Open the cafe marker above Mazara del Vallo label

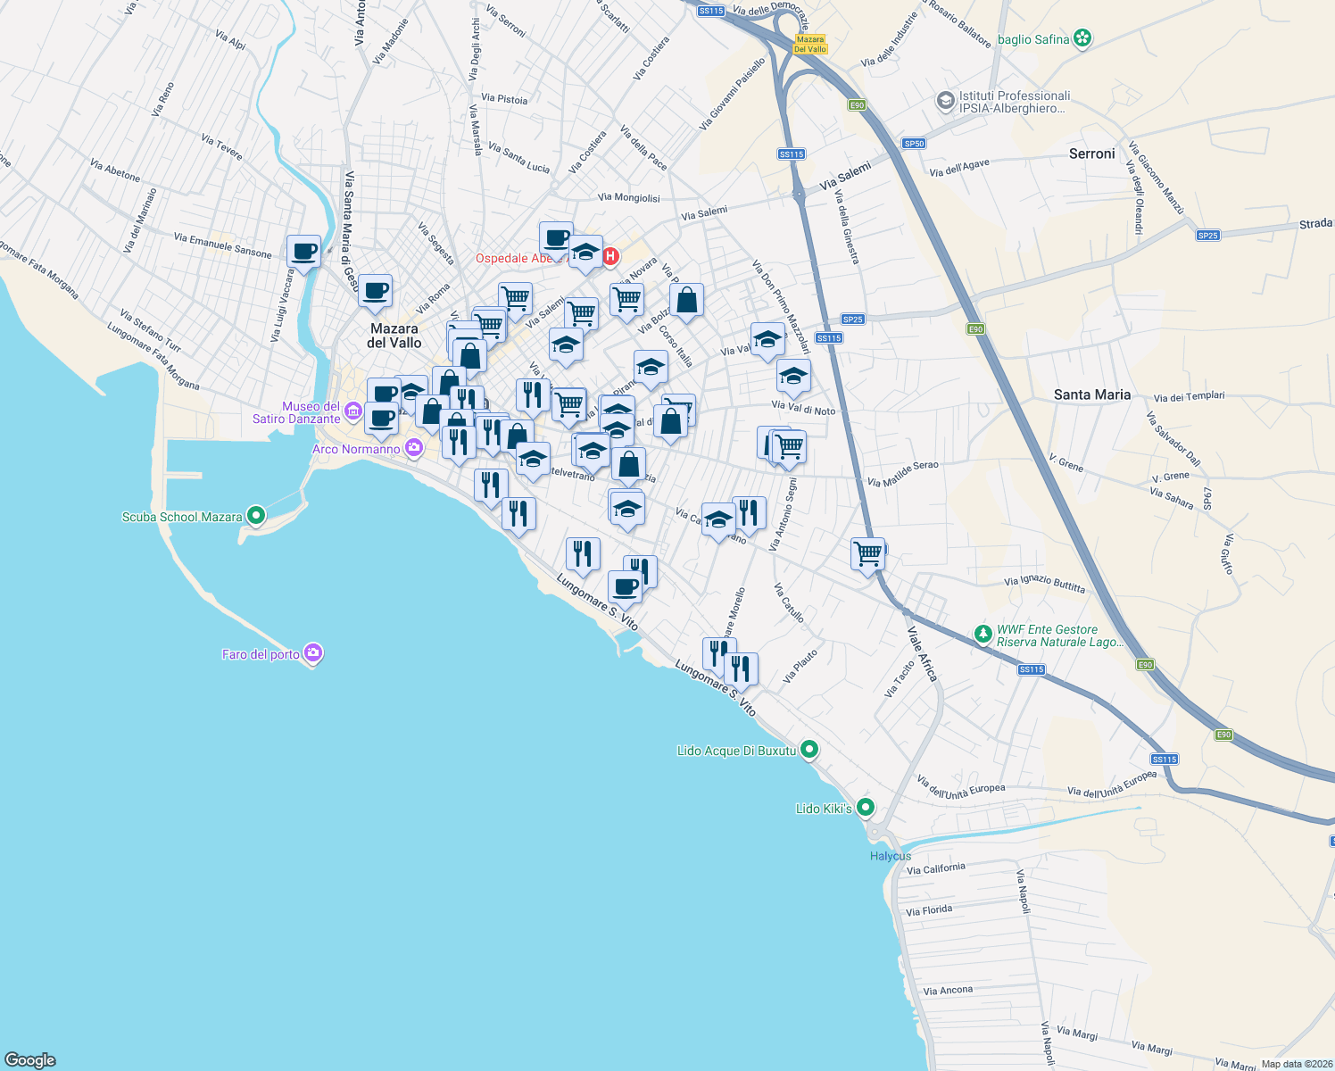point(376,291)
